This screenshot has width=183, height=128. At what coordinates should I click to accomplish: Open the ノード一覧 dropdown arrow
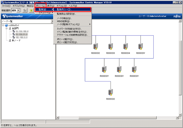pyautogui.click(x=52, y=21)
